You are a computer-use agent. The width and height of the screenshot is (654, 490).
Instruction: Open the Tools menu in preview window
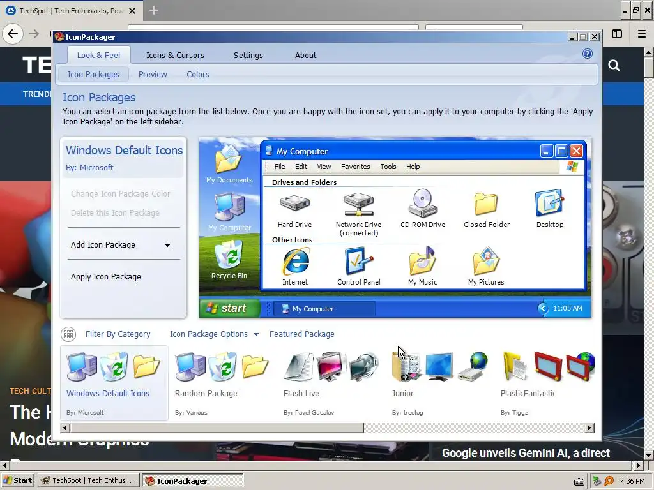pyautogui.click(x=388, y=167)
